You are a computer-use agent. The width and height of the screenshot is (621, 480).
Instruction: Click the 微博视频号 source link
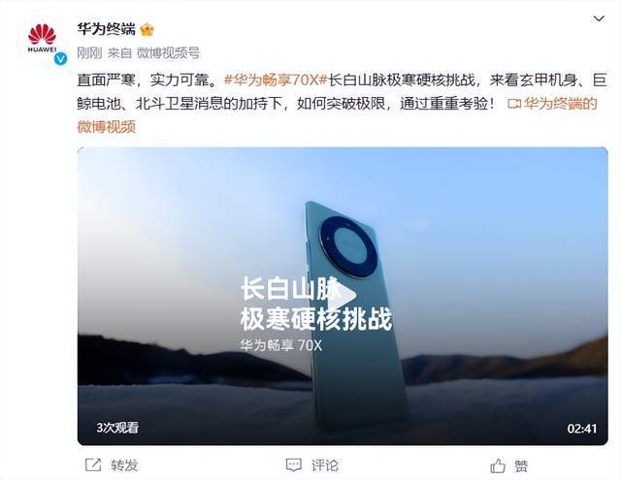coord(168,53)
